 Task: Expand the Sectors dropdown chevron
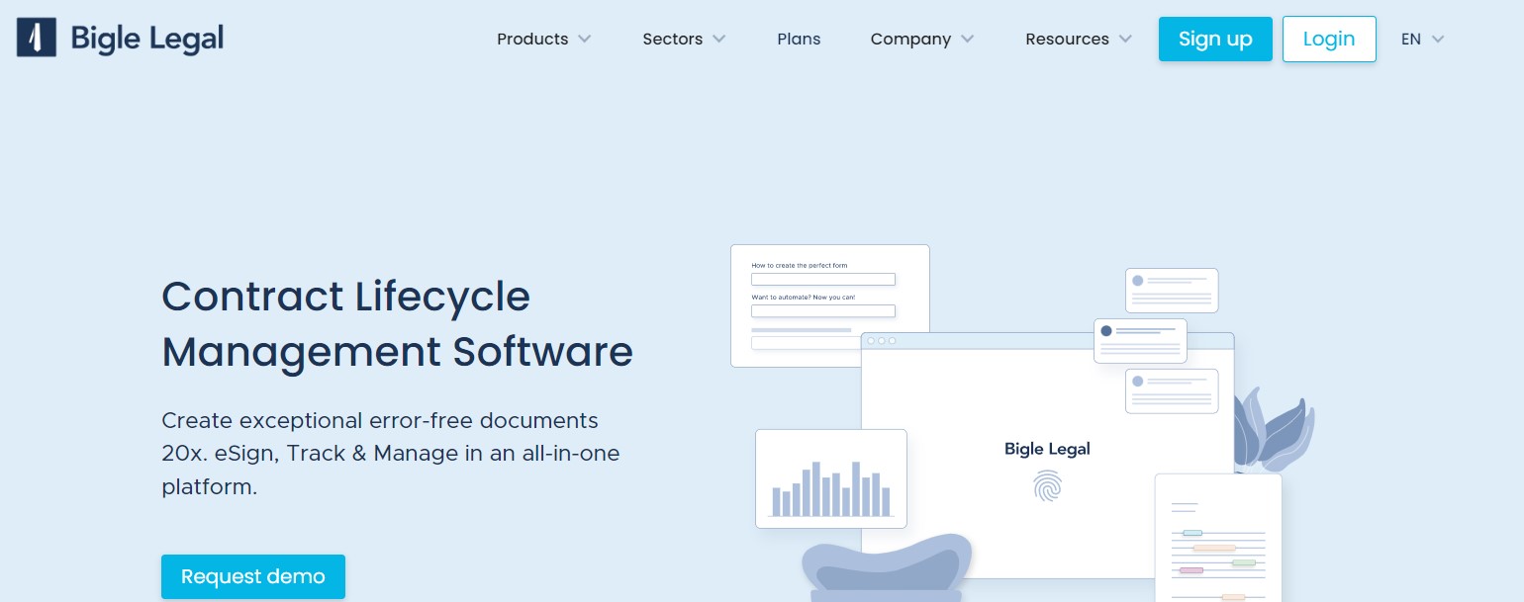719,40
